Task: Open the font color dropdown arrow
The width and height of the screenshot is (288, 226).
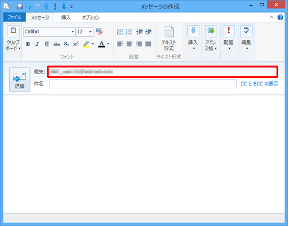Action: pyautogui.click(x=108, y=44)
